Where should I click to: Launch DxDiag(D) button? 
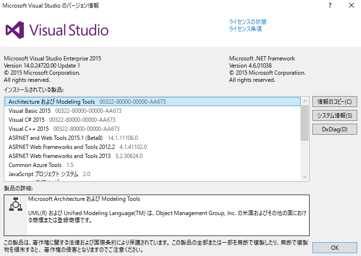pyautogui.click(x=334, y=129)
